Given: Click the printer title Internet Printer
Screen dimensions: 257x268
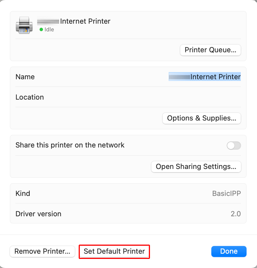Looking at the screenshot, I should pos(85,21).
